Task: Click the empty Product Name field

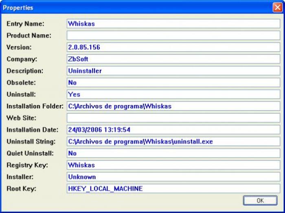Action: [173, 35]
